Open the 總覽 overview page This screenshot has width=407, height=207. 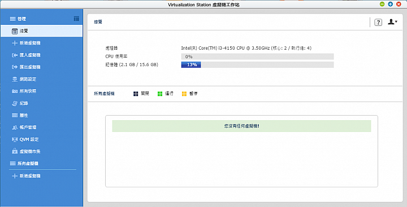tap(41, 31)
